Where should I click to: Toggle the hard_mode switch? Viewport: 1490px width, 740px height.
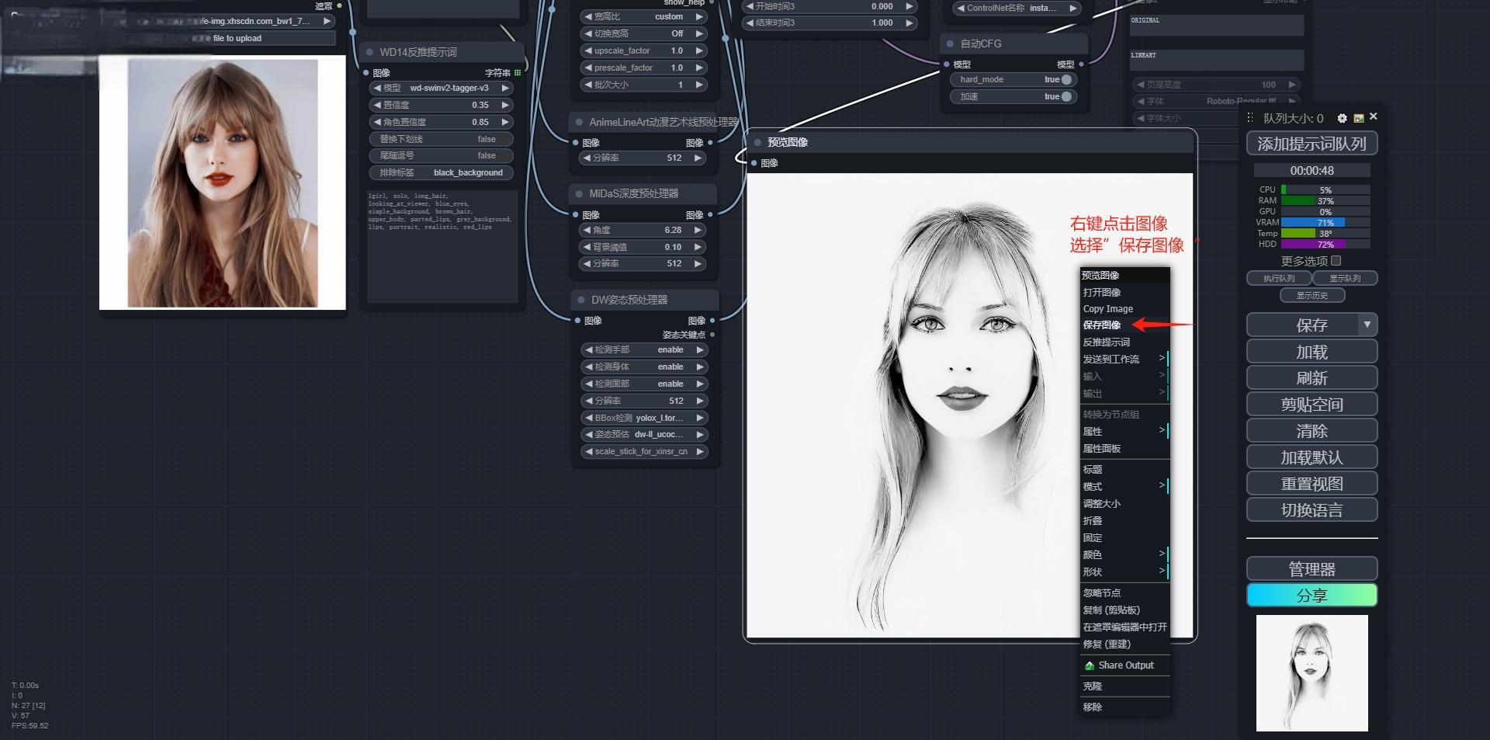pyautogui.click(x=1066, y=79)
